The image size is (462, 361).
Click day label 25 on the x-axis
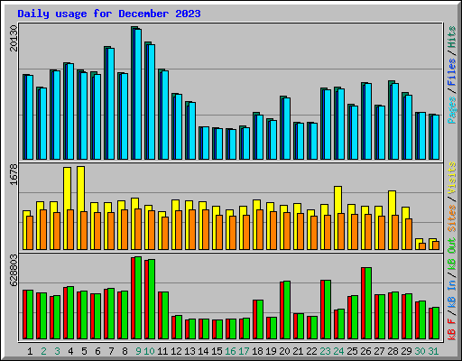tap(352, 351)
